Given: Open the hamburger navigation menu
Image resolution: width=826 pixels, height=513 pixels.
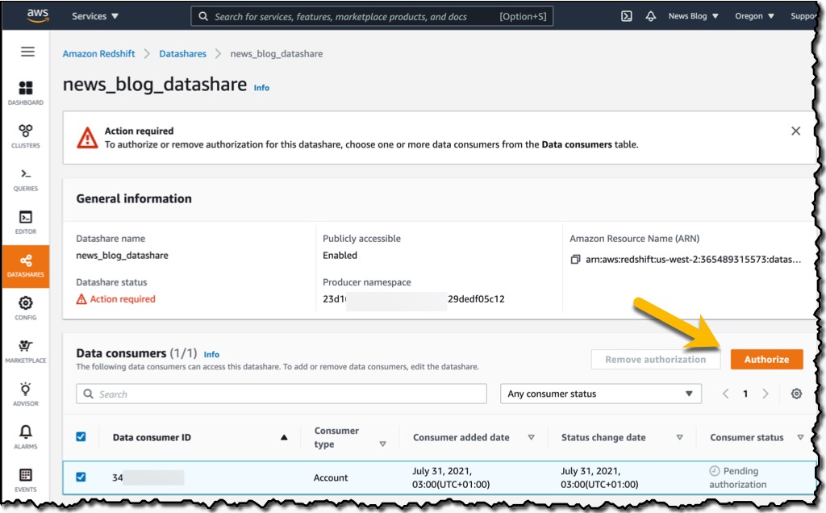Looking at the screenshot, I should coord(27,51).
